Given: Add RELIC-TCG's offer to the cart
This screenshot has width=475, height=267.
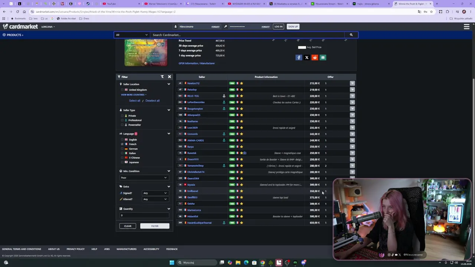Looking at the screenshot, I should pyautogui.click(x=352, y=96).
